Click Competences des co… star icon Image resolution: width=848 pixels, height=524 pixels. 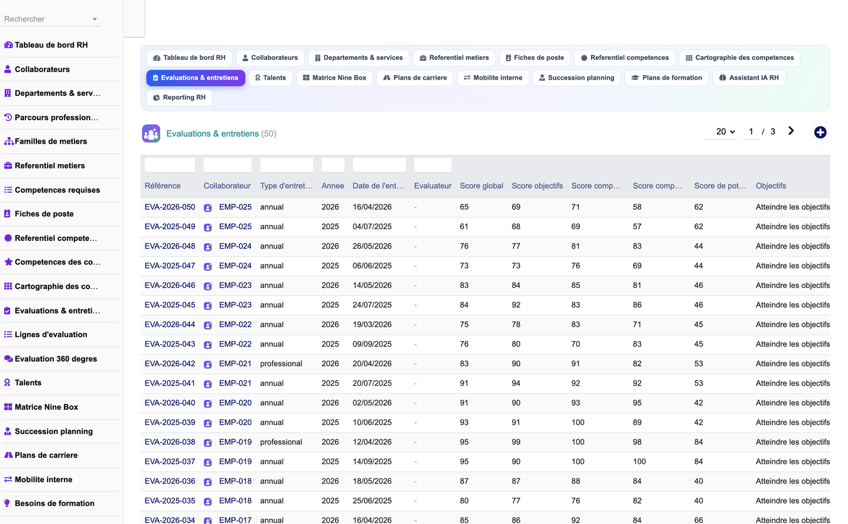point(8,262)
